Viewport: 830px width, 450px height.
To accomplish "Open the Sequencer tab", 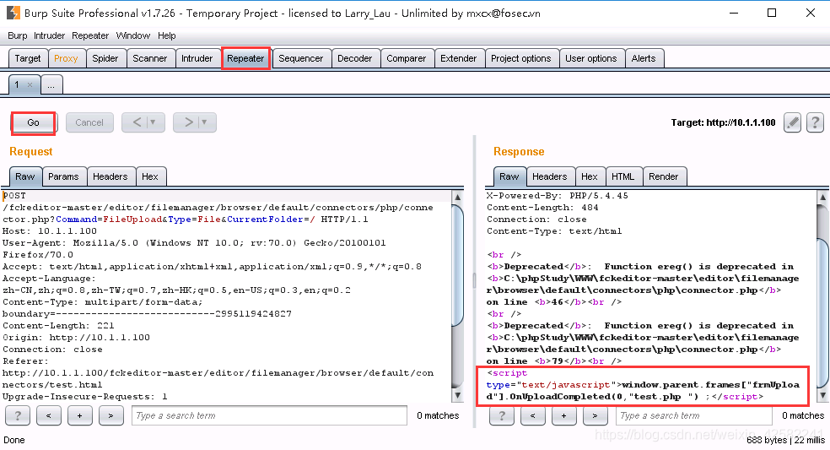I will tap(300, 58).
